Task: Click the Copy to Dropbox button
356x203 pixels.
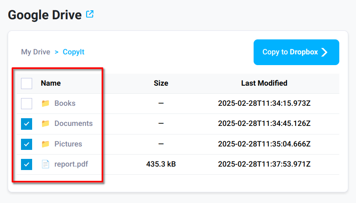Action: coord(296,52)
